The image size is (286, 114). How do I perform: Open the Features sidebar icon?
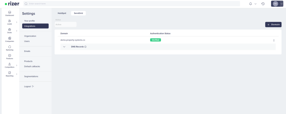pos(9,55)
